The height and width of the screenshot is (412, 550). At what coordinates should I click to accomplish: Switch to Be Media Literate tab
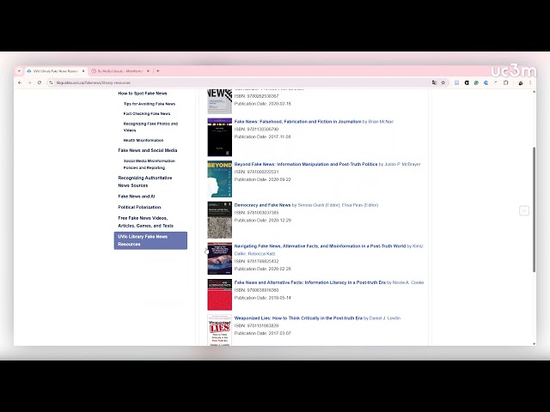pos(120,70)
